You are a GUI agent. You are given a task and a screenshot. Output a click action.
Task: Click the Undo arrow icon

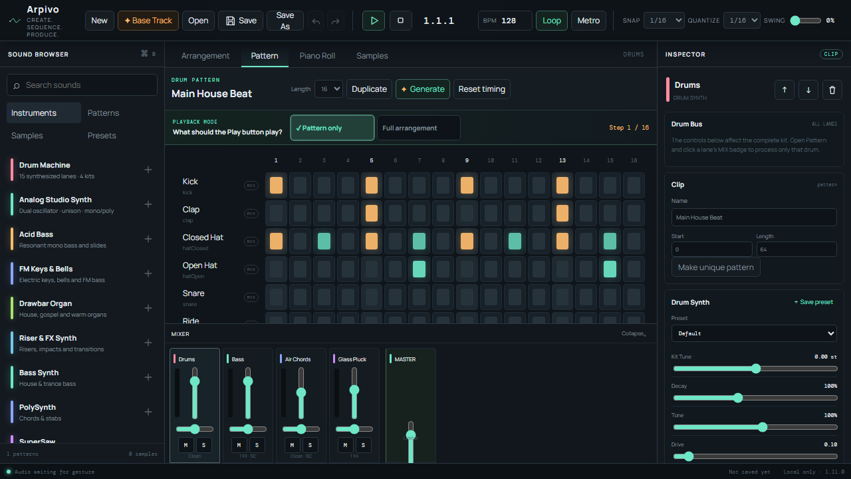pos(316,21)
